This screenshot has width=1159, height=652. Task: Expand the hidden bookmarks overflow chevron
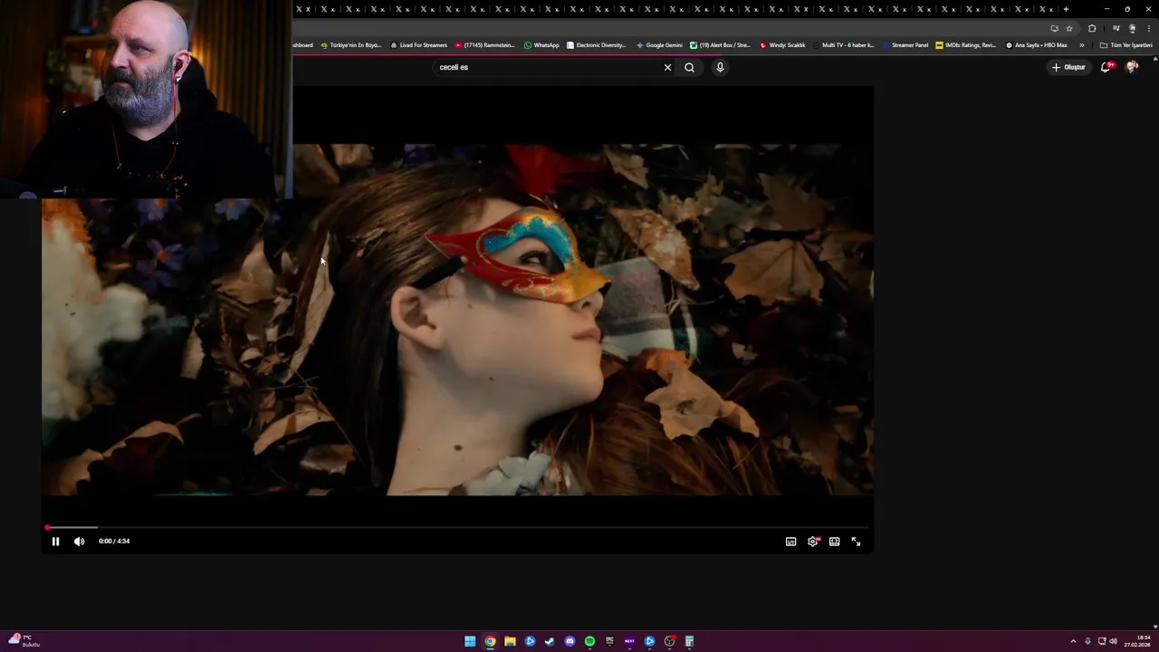click(1081, 45)
